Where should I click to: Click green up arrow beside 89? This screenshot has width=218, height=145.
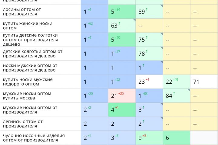pos(147,10)
